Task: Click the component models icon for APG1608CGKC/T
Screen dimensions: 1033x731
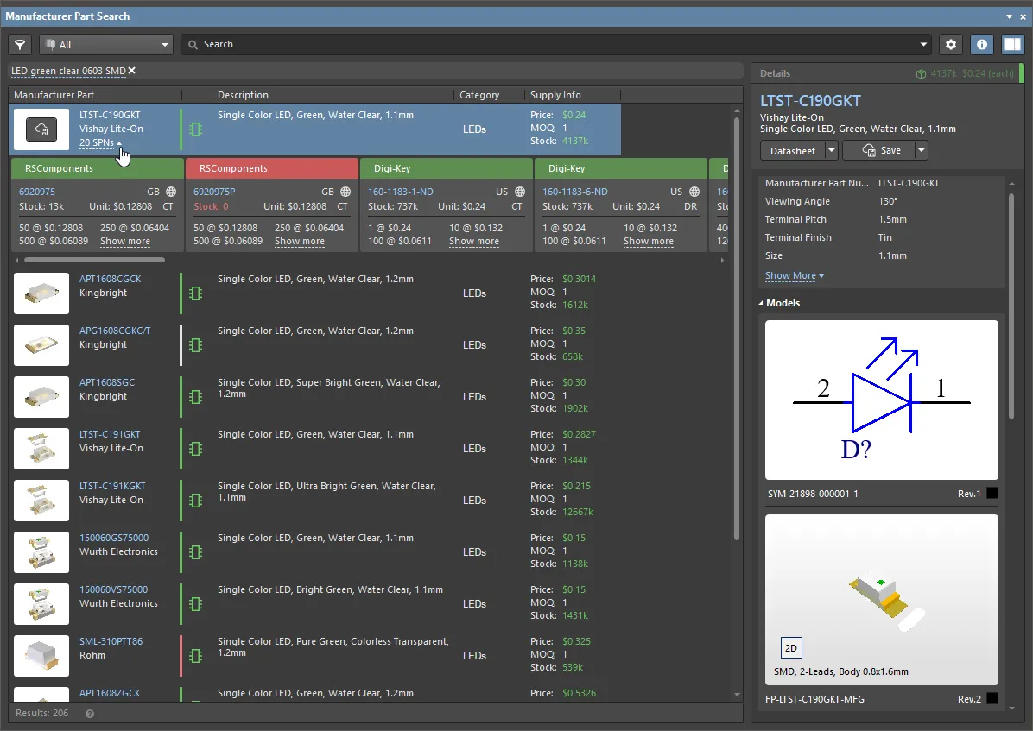Action: click(196, 345)
